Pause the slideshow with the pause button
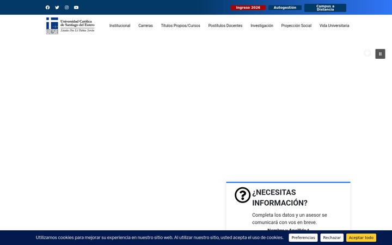This screenshot has height=245, width=392. [x=380, y=54]
